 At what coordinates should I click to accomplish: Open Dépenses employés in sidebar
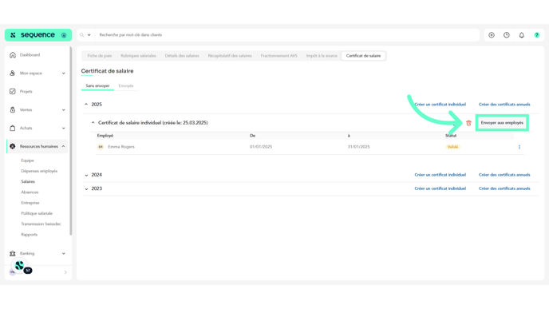point(39,171)
